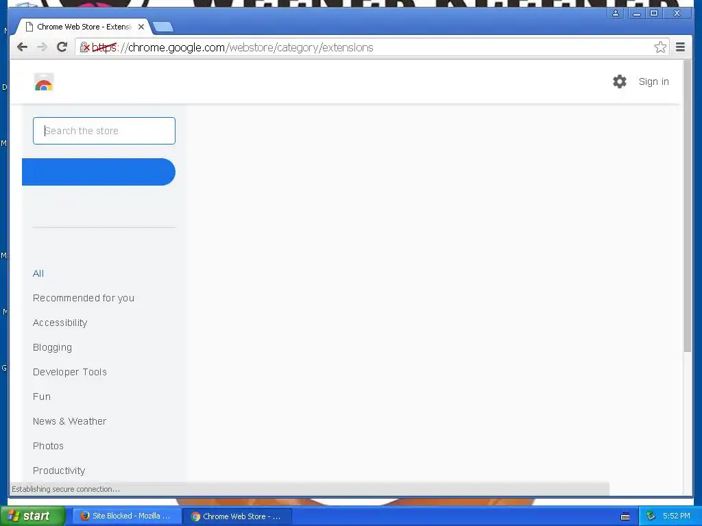
Task: Open the Developer Tools category
Action: (x=70, y=372)
